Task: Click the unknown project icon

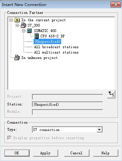Action: pyautogui.click(x=17, y=58)
